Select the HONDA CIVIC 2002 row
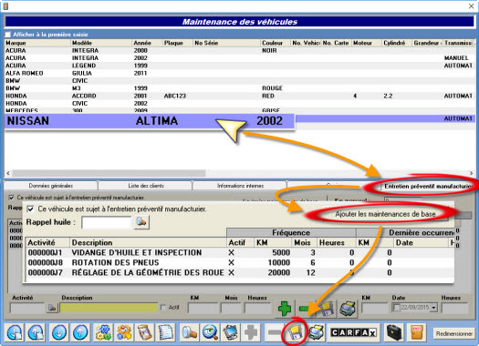Viewport: 479px width, 346px height. click(x=239, y=103)
